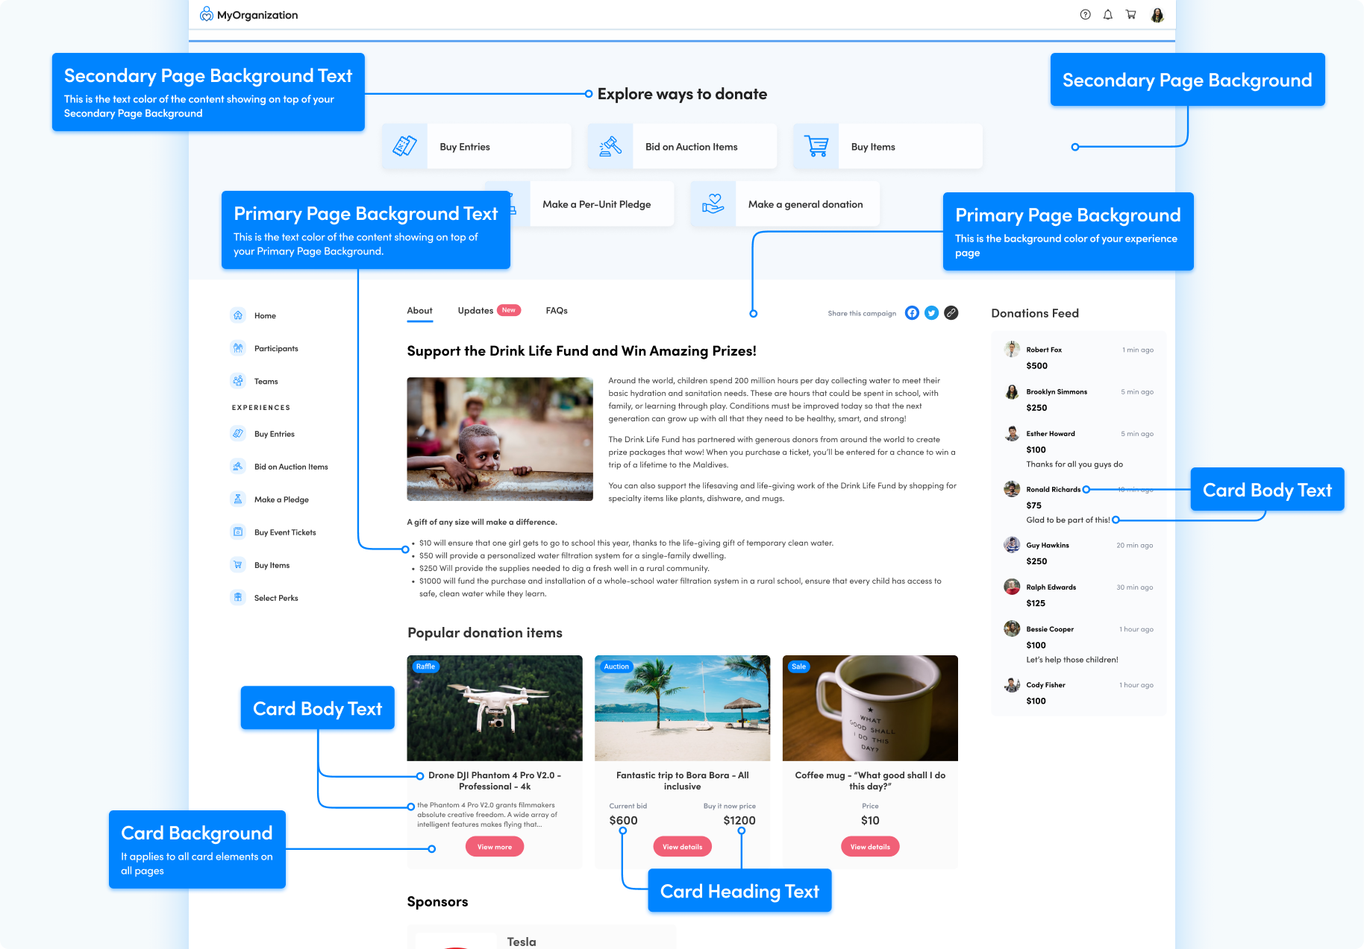Switch to the Updates tab
The width and height of the screenshot is (1364, 949).
(x=475, y=311)
